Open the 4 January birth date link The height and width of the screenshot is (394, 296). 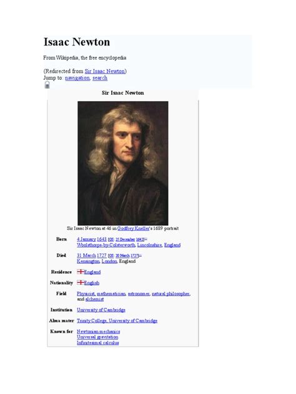pos(86,239)
